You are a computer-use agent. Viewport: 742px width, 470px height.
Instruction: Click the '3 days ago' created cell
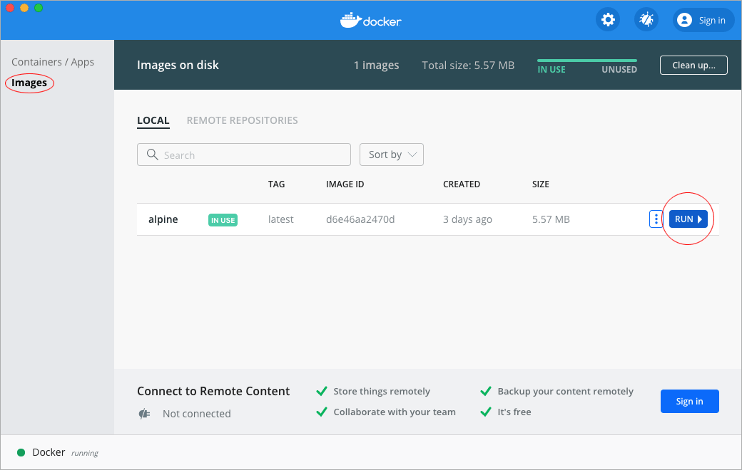pyautogui.click(x=467, y=219)
